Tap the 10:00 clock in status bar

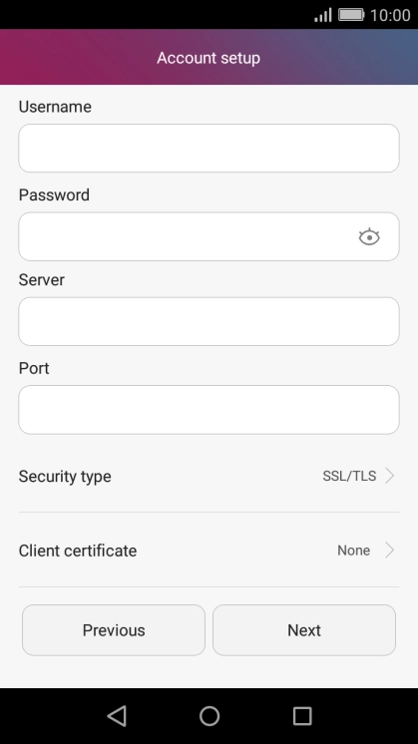pyautogui.click(x=390, y=15)
